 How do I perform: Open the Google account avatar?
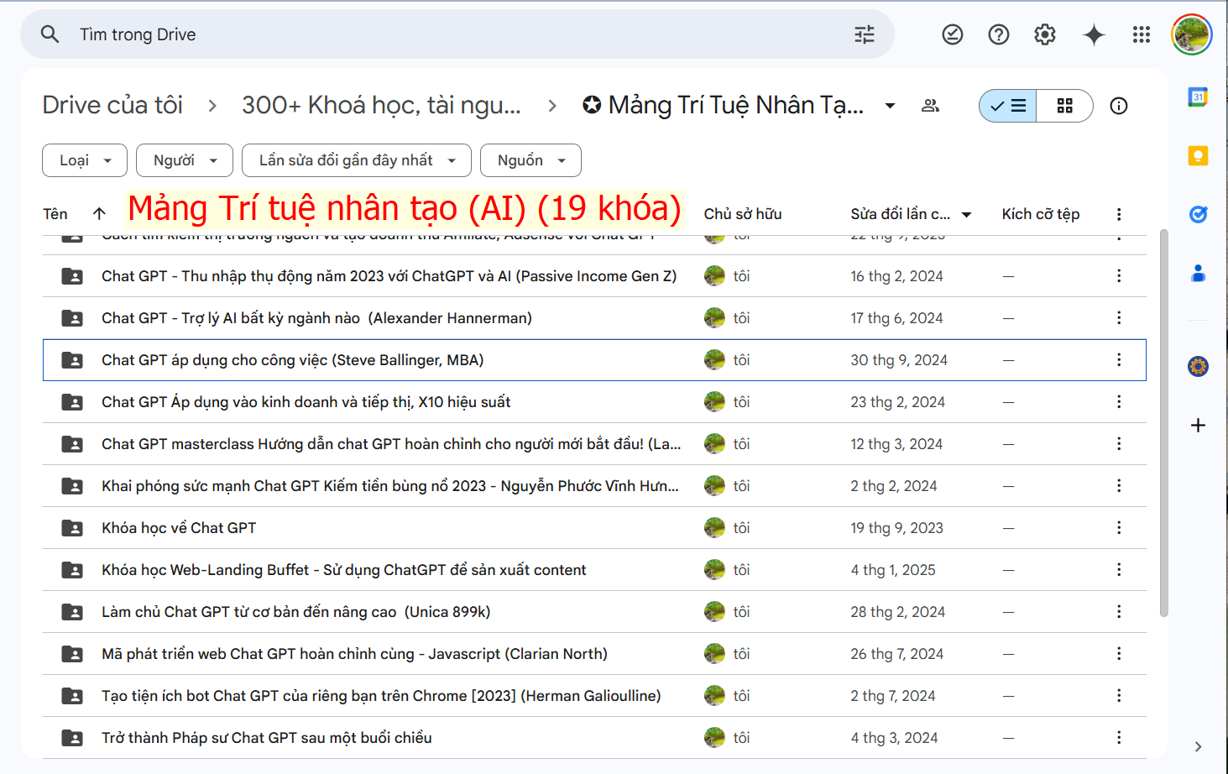point(1191,34)
